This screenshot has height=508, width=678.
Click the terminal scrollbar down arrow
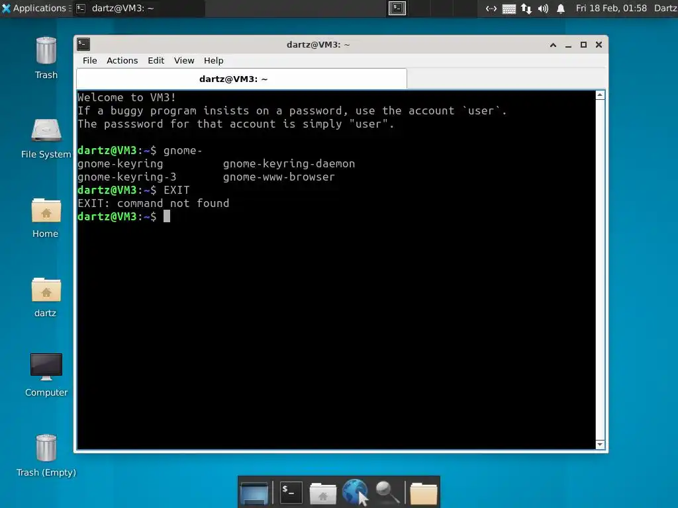600,444
